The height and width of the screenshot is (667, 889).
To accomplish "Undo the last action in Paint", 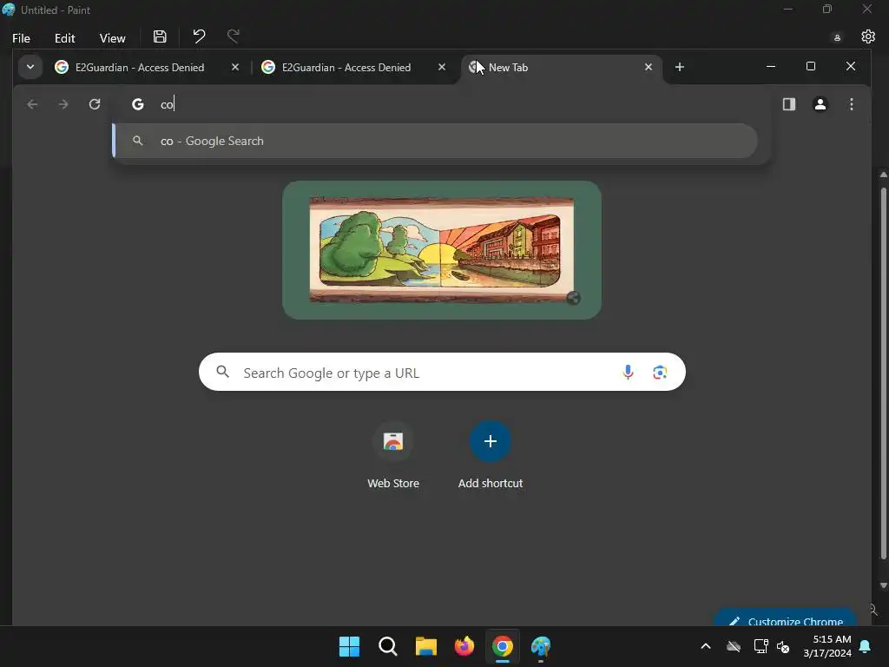I will (199, 36).
